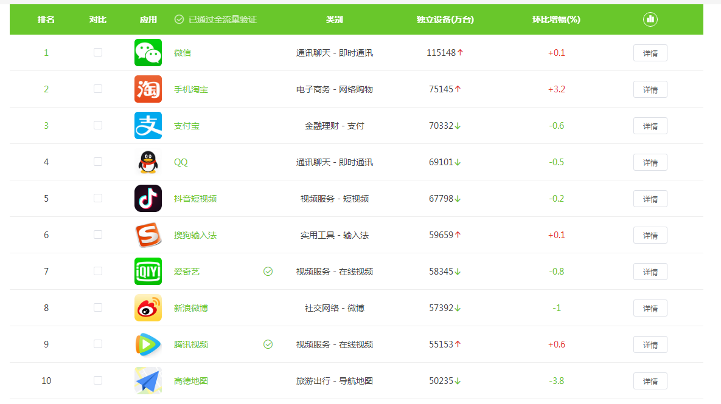The width and height of the screenshot is (721, 404).
Task: Select the compare checkbox for 高德地图
Action: [98, 380]
